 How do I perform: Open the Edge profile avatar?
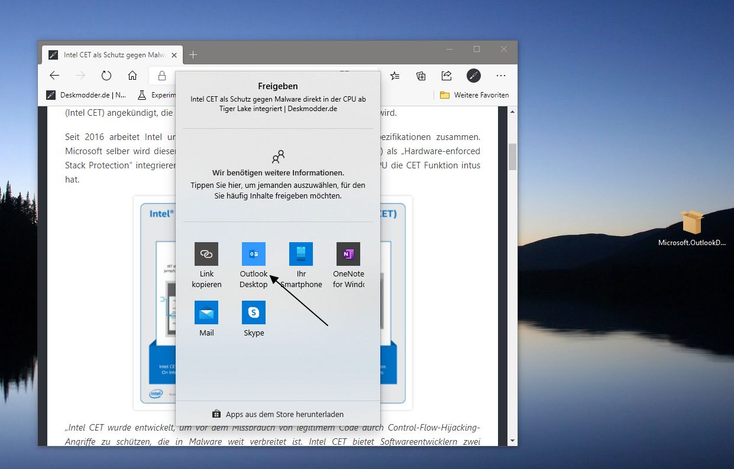point(474,76)
